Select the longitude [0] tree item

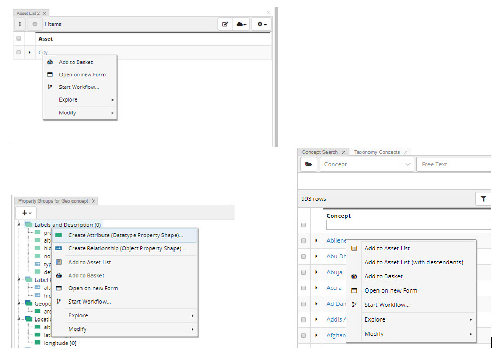[60, 343]
